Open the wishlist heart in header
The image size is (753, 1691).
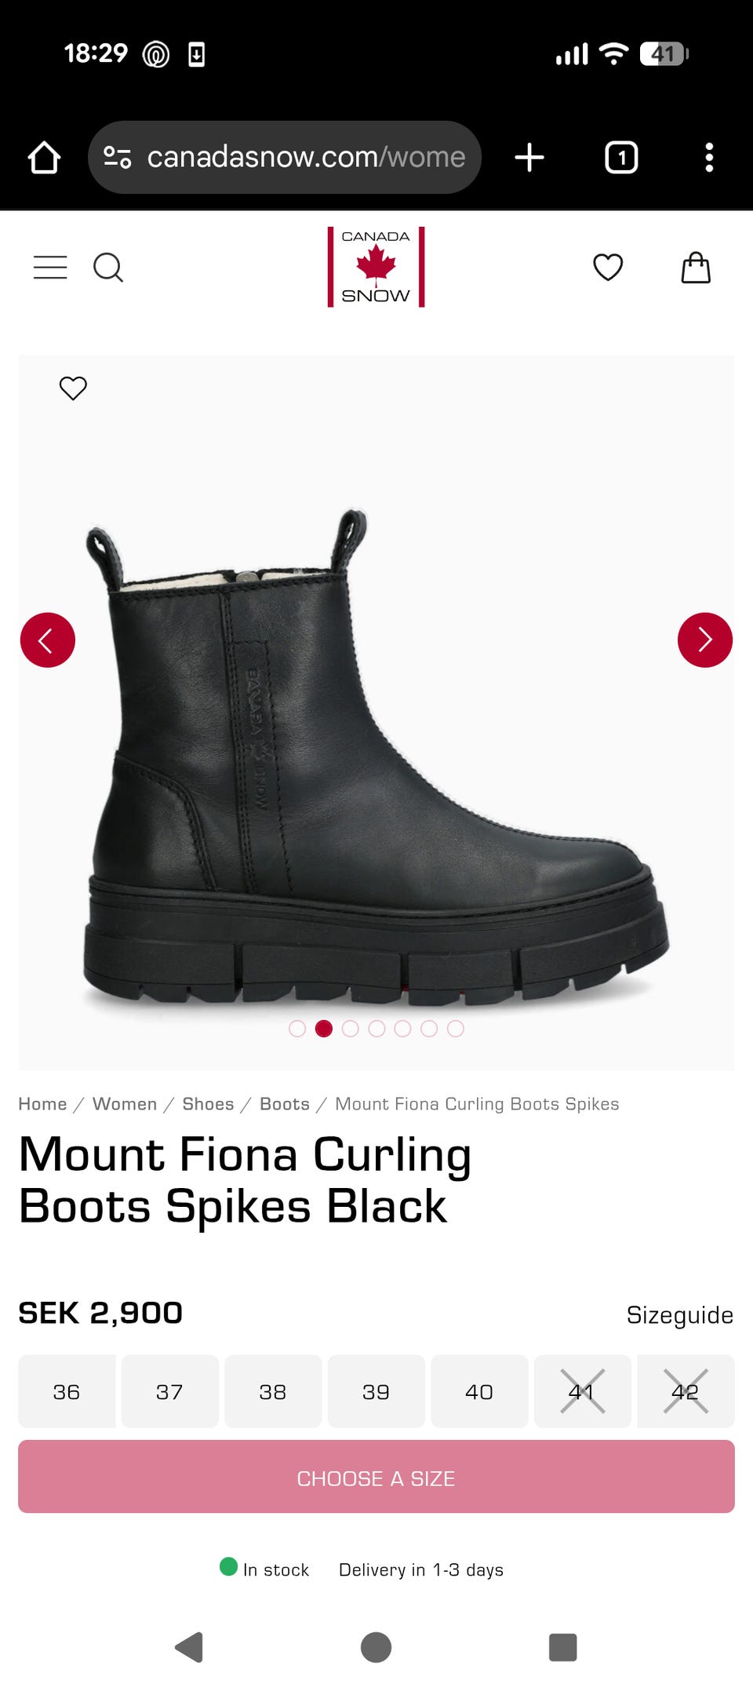[x=608, y=268]
